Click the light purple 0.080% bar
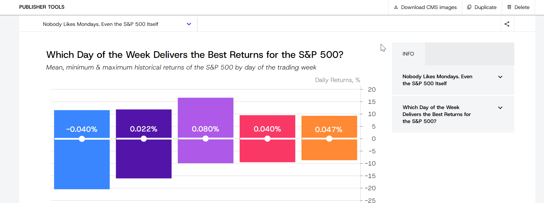The width and height of the screenshot is (544, 203). 206,111
